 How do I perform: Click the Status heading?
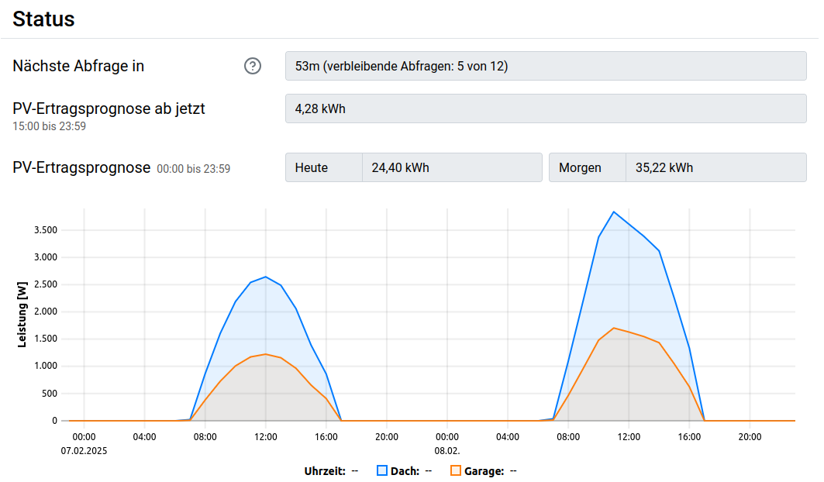point(43,19)
